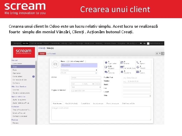Open the Facturat pencil stat button
This screenshot has height=136, width=182.
(x=112, y=67)
